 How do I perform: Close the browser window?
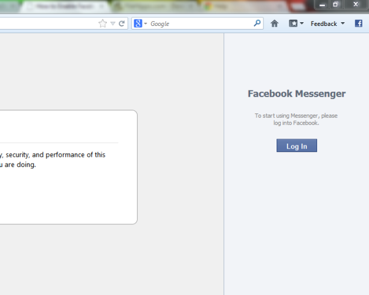click(x=356, y=4)
